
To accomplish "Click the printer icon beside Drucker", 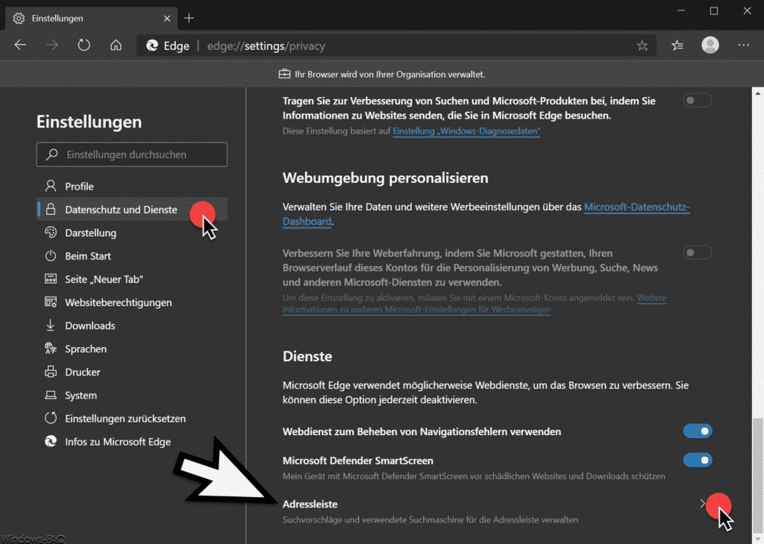I will pos(51,372).
